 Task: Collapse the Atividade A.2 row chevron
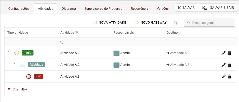click(x=14, y=63)
